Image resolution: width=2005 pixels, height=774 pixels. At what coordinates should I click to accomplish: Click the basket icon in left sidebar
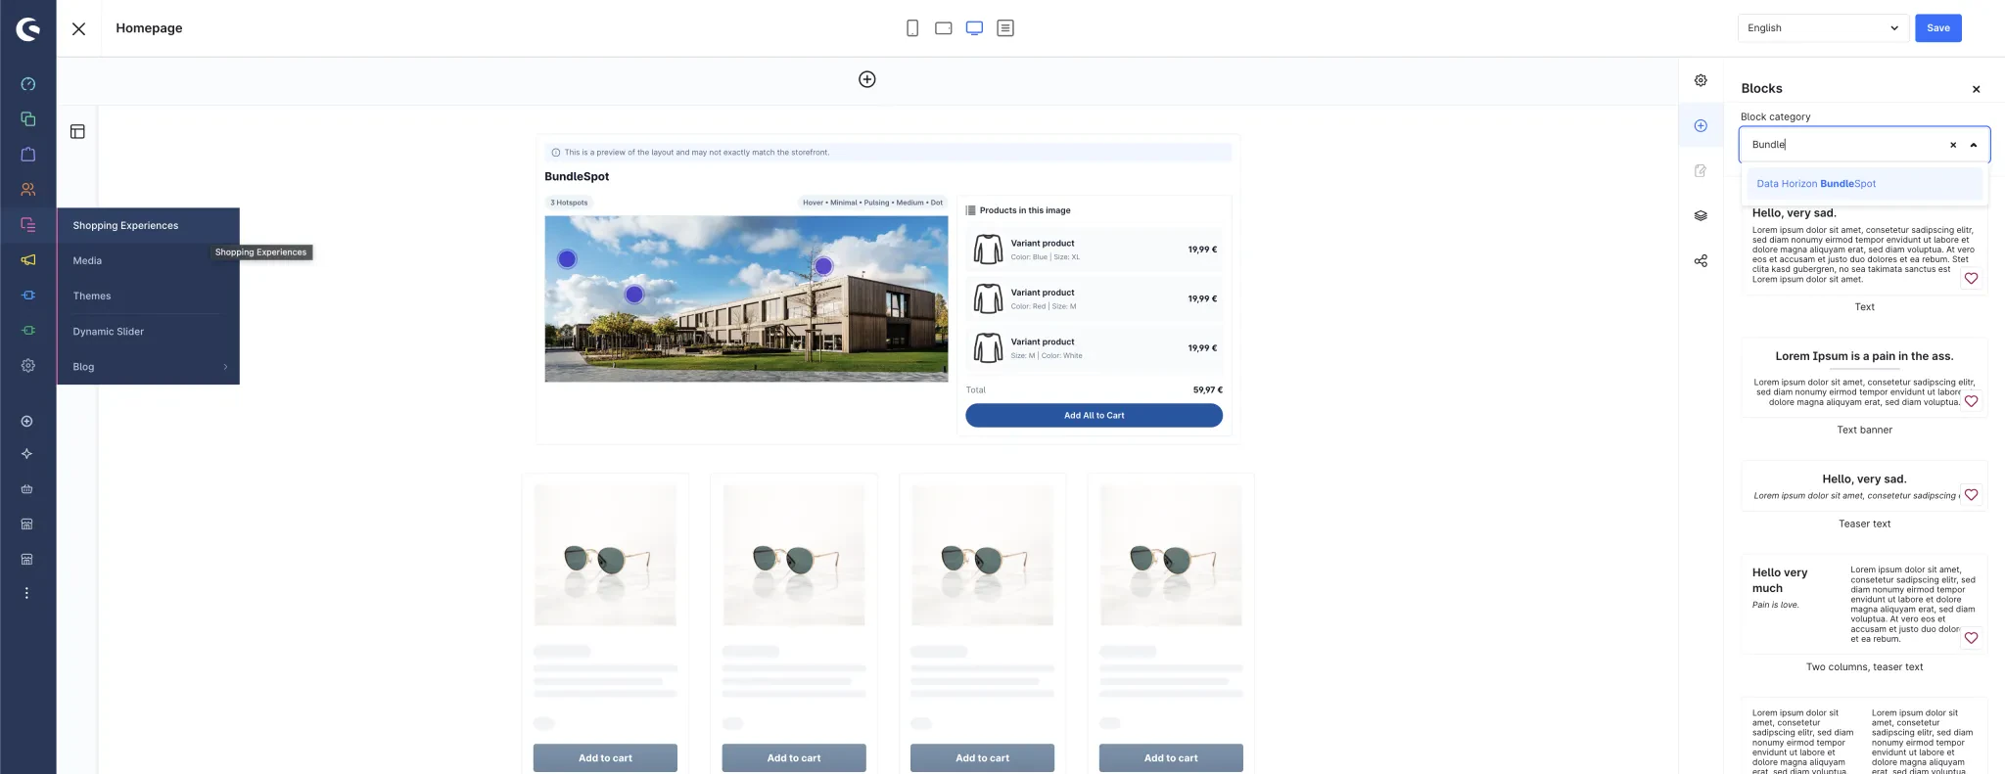click(27, 489)
